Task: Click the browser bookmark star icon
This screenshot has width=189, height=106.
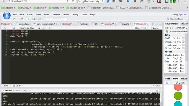Action: pyautogui.click(x=108, y=1)
